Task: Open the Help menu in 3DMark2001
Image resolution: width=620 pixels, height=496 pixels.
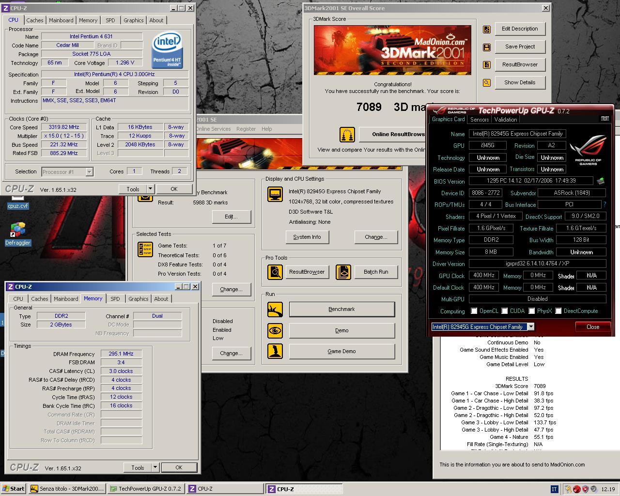Action: (267, 129)
